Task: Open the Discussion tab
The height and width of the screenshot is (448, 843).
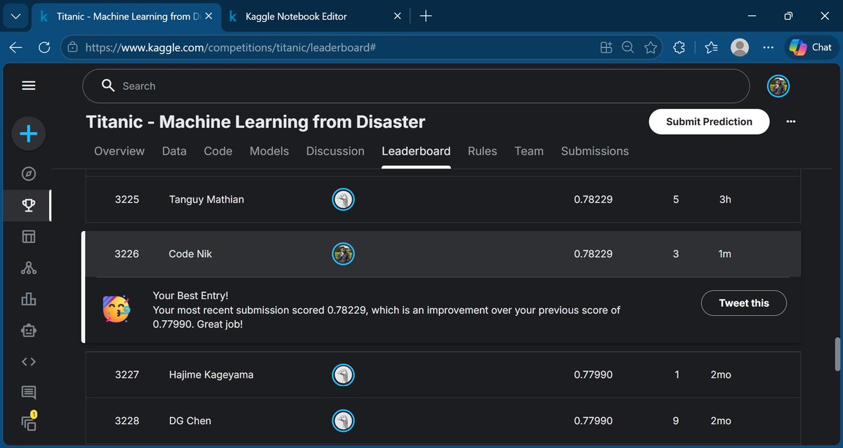Action: coord(335,151)
